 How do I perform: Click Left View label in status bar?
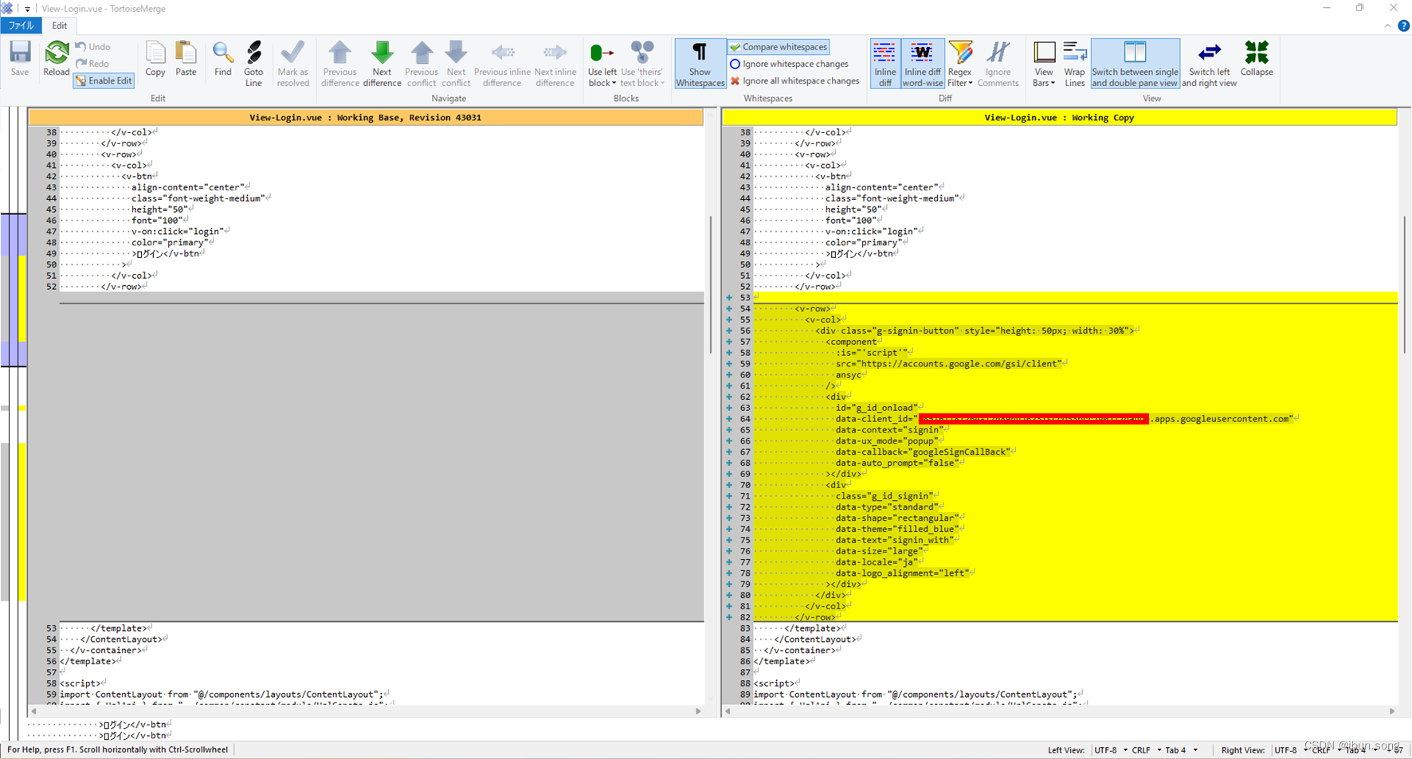pos(1066,750)
